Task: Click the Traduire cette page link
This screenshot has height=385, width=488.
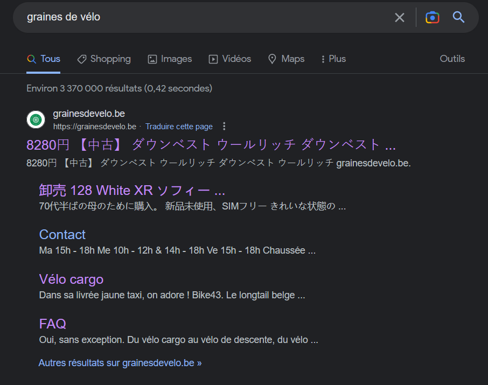Action: 179,127
